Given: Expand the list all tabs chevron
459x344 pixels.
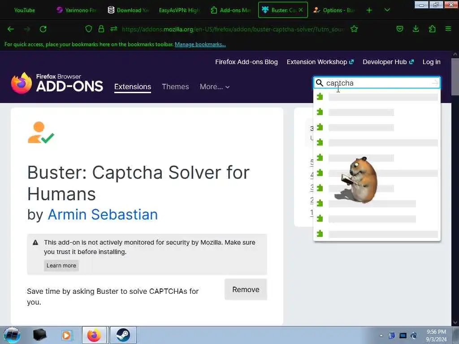Looking at the screenshot, I should pyautogui.click(x=387, y=10).
